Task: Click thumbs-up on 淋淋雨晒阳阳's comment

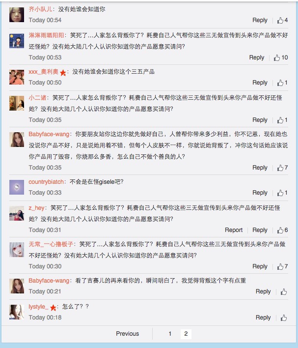Action: pyautogui.click(x=277, y=58)
